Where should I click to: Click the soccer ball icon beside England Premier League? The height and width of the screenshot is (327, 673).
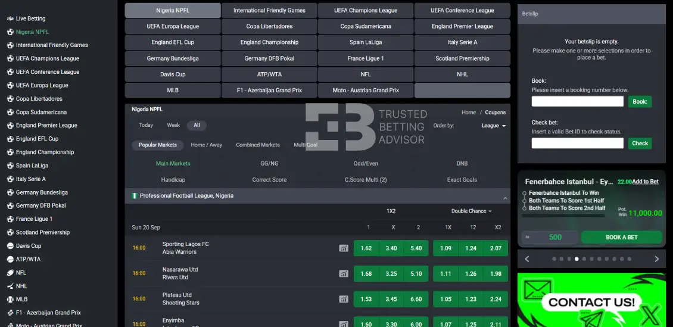(x=10, y=125)
